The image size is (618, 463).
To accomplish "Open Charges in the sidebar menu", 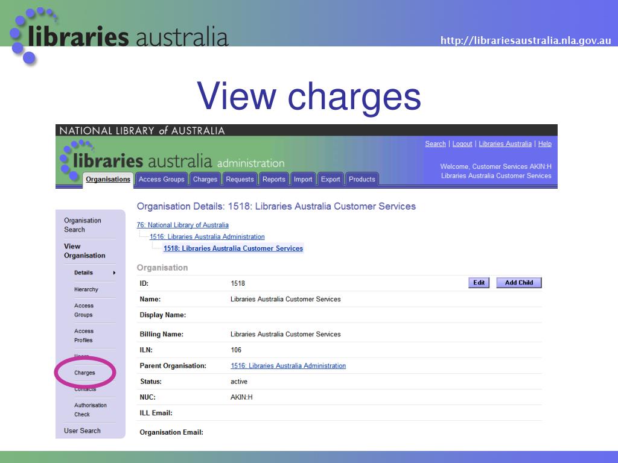I will [84, 373].
